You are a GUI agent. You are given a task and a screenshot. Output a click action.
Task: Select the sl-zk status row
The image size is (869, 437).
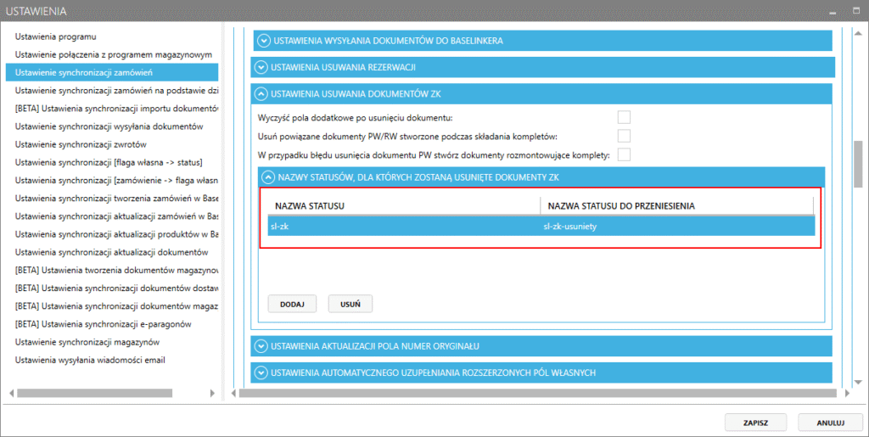tap(399, 227)
